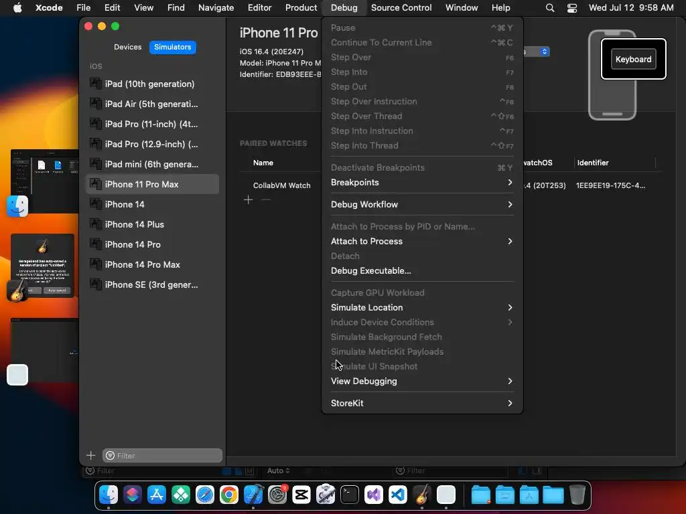Switch to the Devices tab
The width and height of the screenshot is (686, 514).
(x=128, y=48)
